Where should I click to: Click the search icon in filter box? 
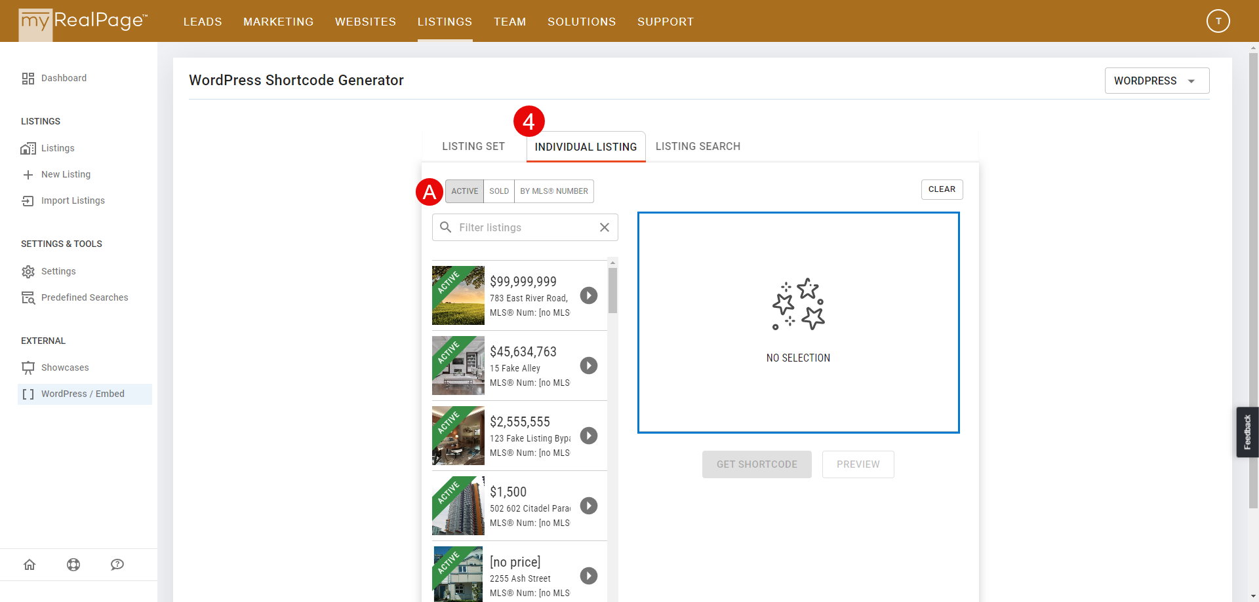[446, 227]
